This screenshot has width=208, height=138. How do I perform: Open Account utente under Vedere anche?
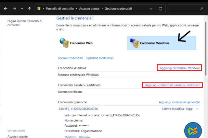coord(18,136)
